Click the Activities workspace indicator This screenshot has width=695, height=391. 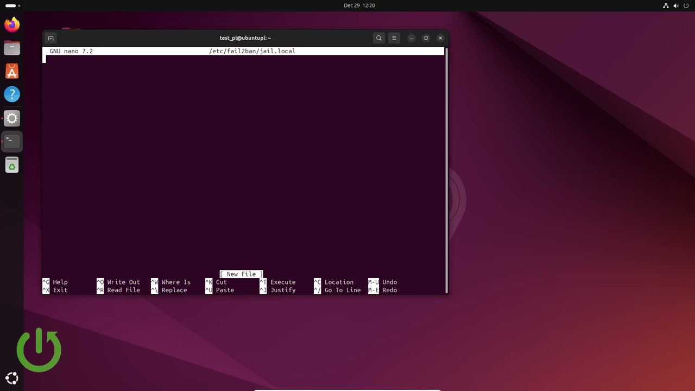[x=13, y=5]
